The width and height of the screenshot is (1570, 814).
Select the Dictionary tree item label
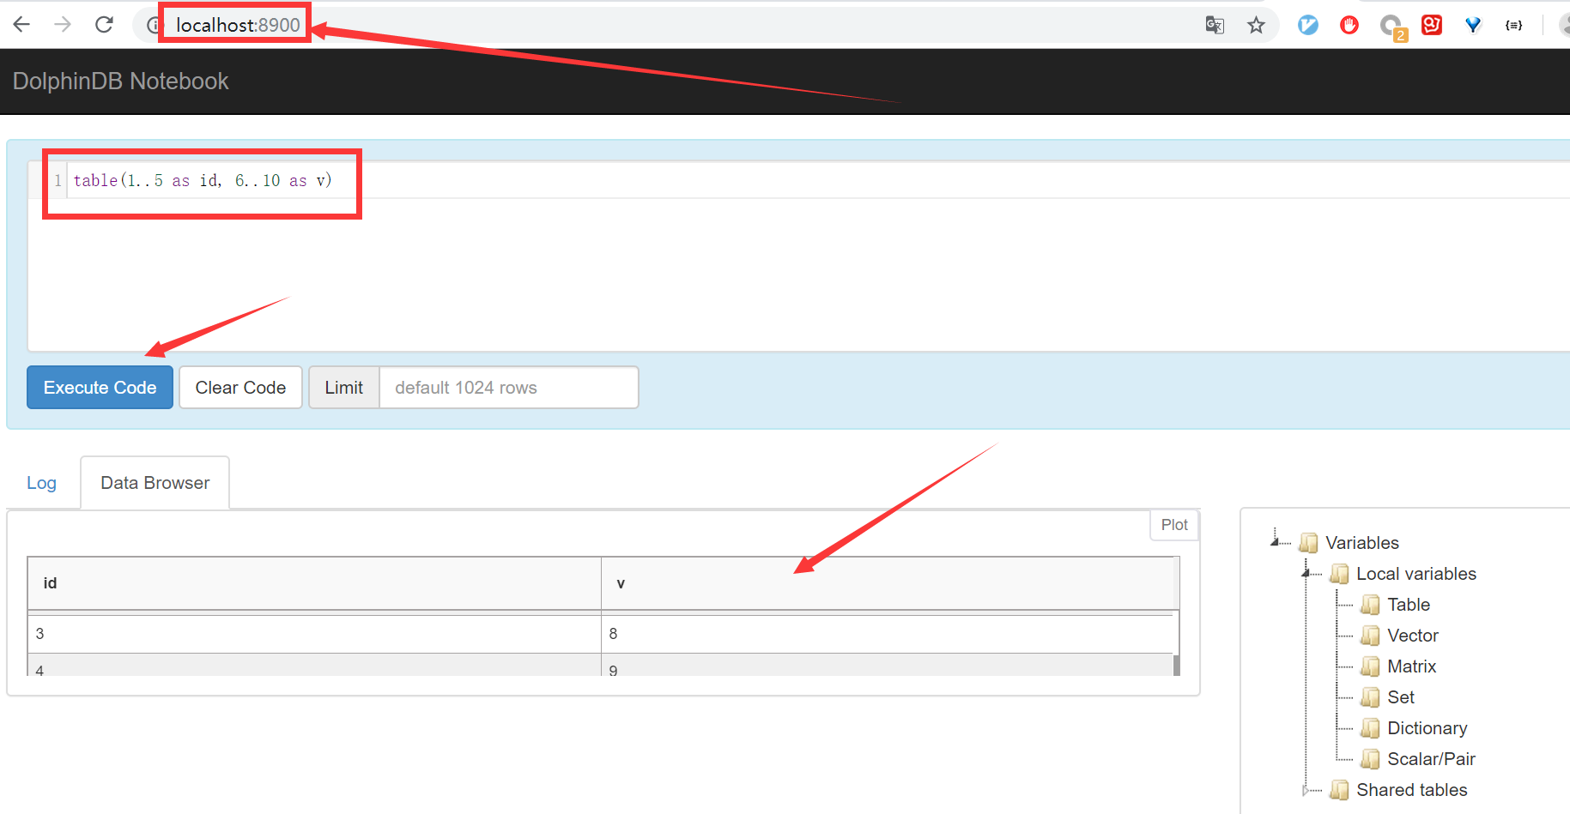coord(1428,728)
